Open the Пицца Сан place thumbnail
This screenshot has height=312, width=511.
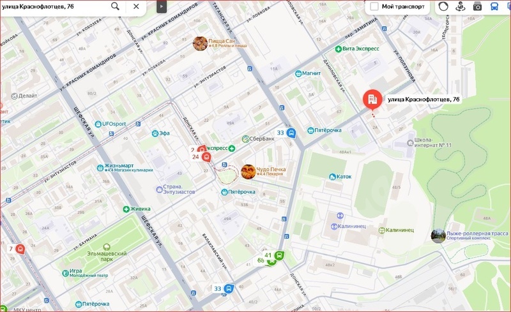point(201,43)
